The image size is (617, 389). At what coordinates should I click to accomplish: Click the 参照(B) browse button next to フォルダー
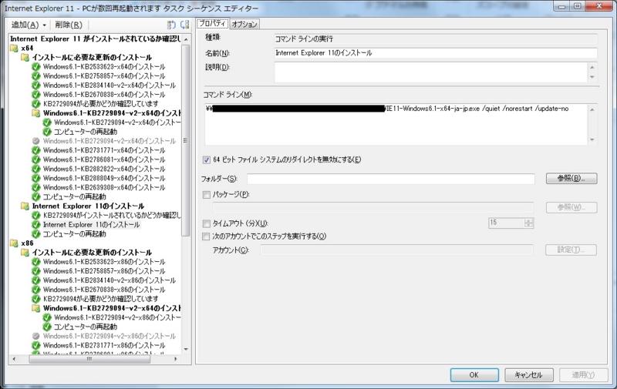(x=571, y=179)
